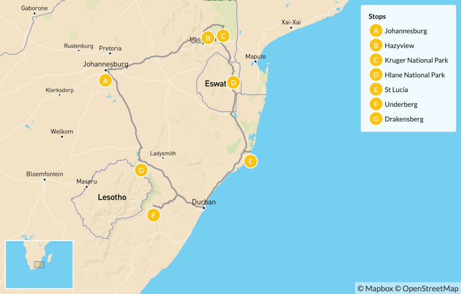Click the Lesotho country label
The width and height of the screenshot is (461, 294).
click(112, 197)
